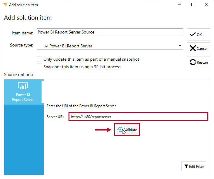Click the X icon on Cancel

coord(193,48)
